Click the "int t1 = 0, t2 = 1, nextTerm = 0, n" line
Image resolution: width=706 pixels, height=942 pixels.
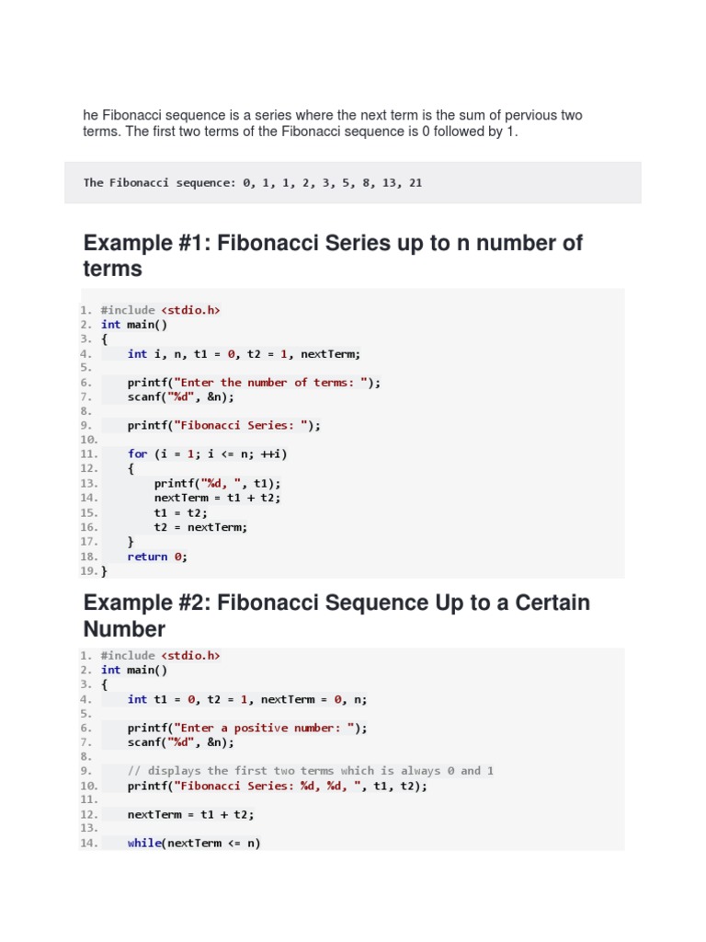247,699
